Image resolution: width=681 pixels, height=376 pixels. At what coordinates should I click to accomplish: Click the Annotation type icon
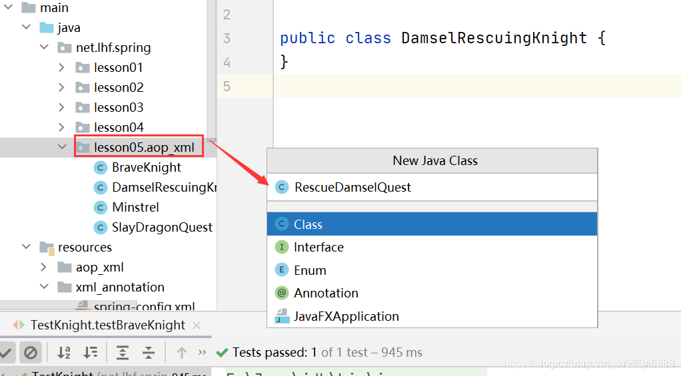tap(281, 293)
